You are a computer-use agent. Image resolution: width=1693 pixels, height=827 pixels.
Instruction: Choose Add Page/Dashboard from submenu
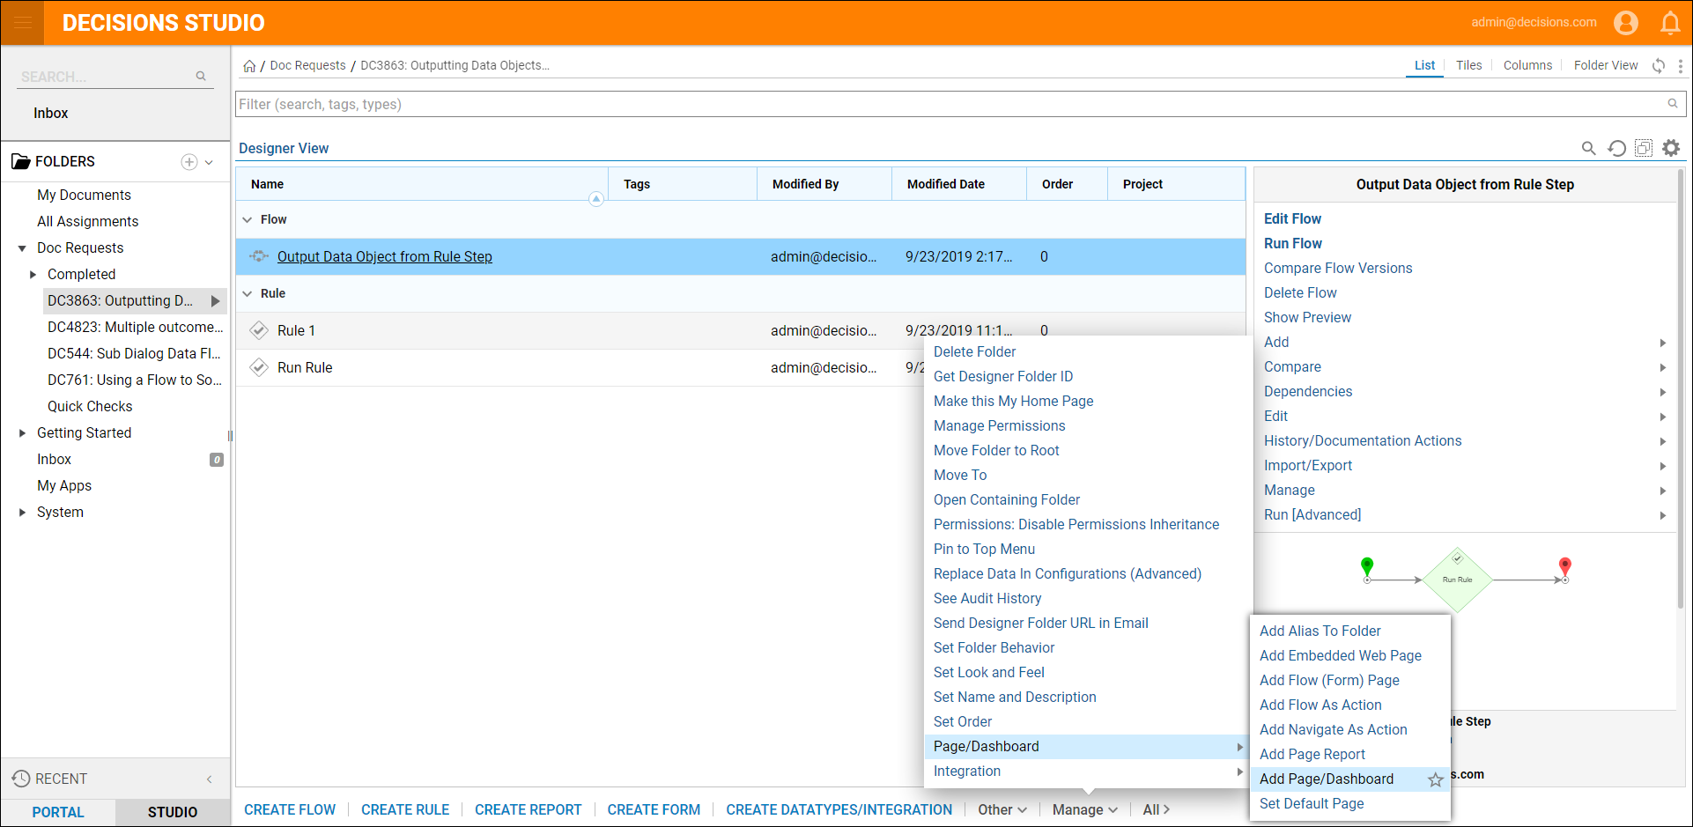click(x=1327, y=779)
